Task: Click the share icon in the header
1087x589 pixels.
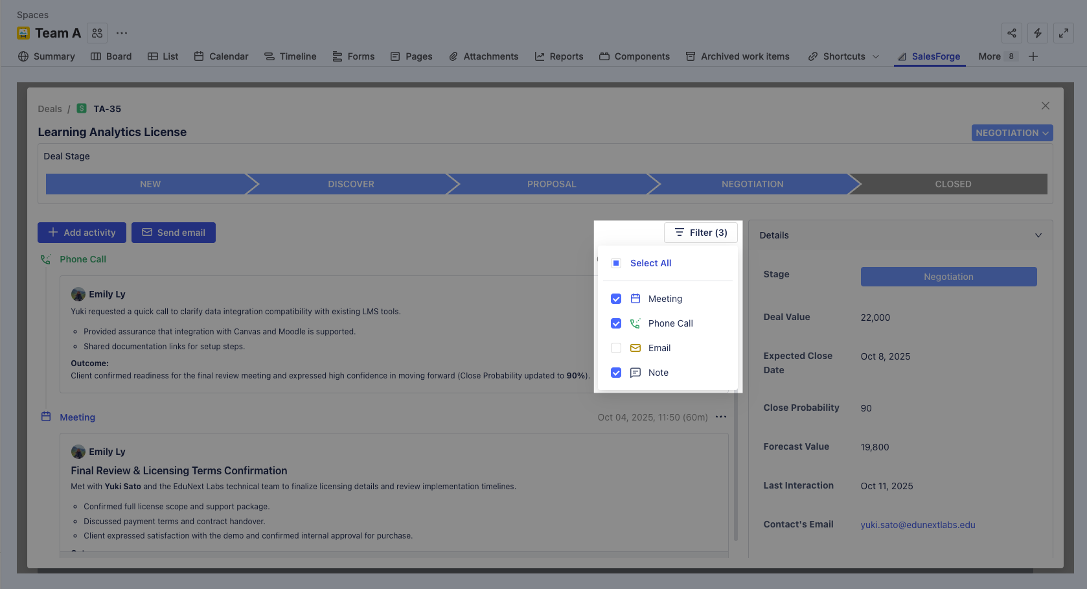Action: 1011,33
